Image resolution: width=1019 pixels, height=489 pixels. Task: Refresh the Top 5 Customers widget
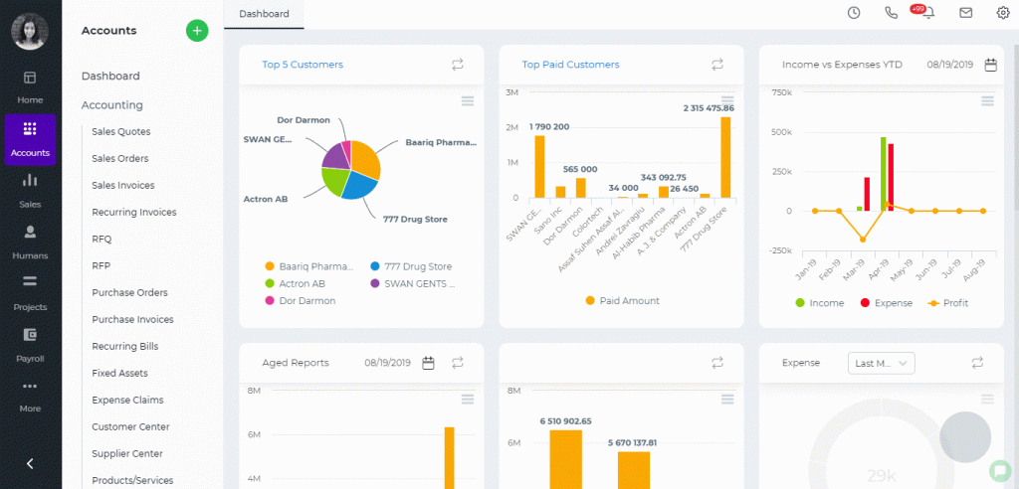pos(458,65)
